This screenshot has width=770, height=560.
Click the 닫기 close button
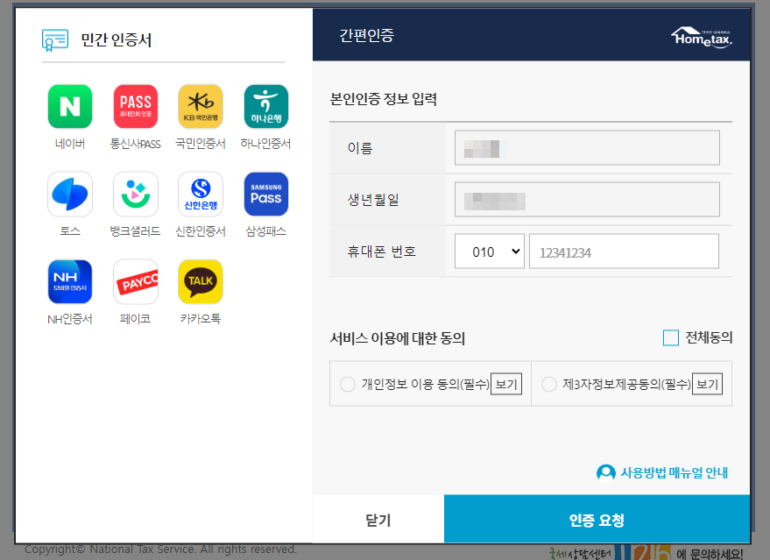[378, 519]
